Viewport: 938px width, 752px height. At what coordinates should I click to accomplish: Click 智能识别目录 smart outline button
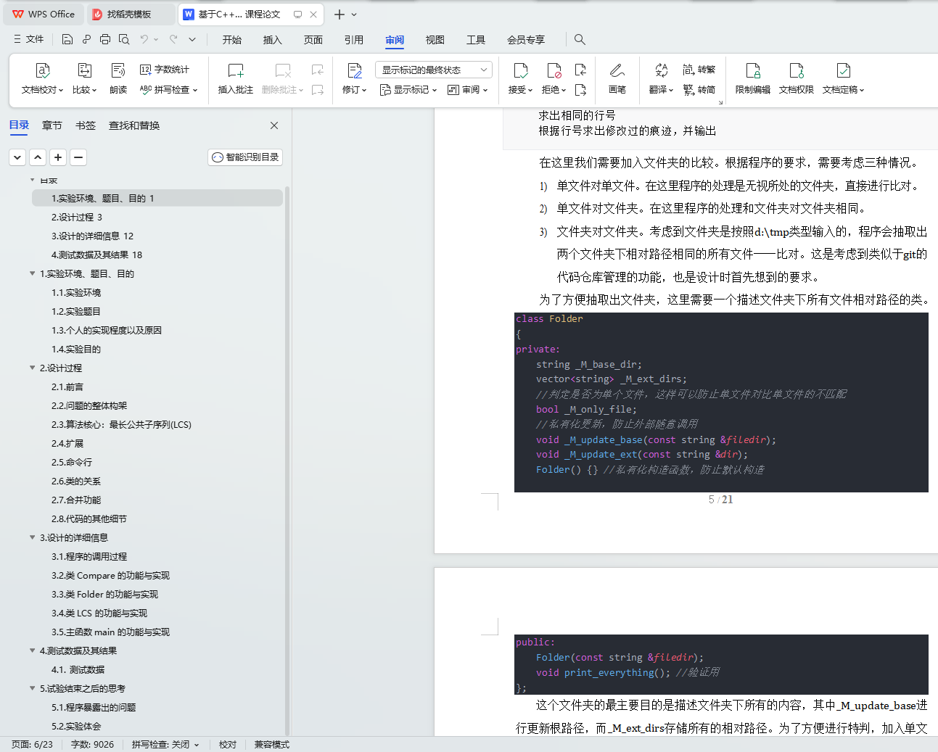pyautogui.click(x=245, y=157)
